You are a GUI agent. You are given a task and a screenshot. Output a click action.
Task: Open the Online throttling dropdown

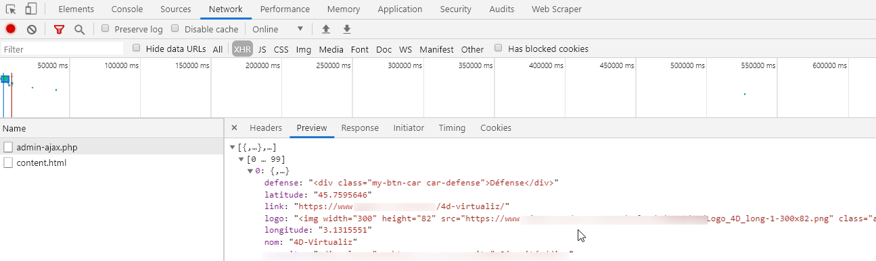[278, 29]
